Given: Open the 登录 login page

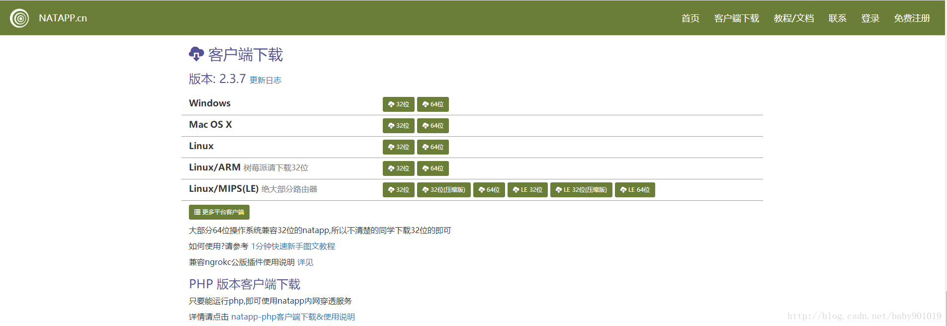Looking at the screenshot, I should pyautogui.click(x=870, y=18).
